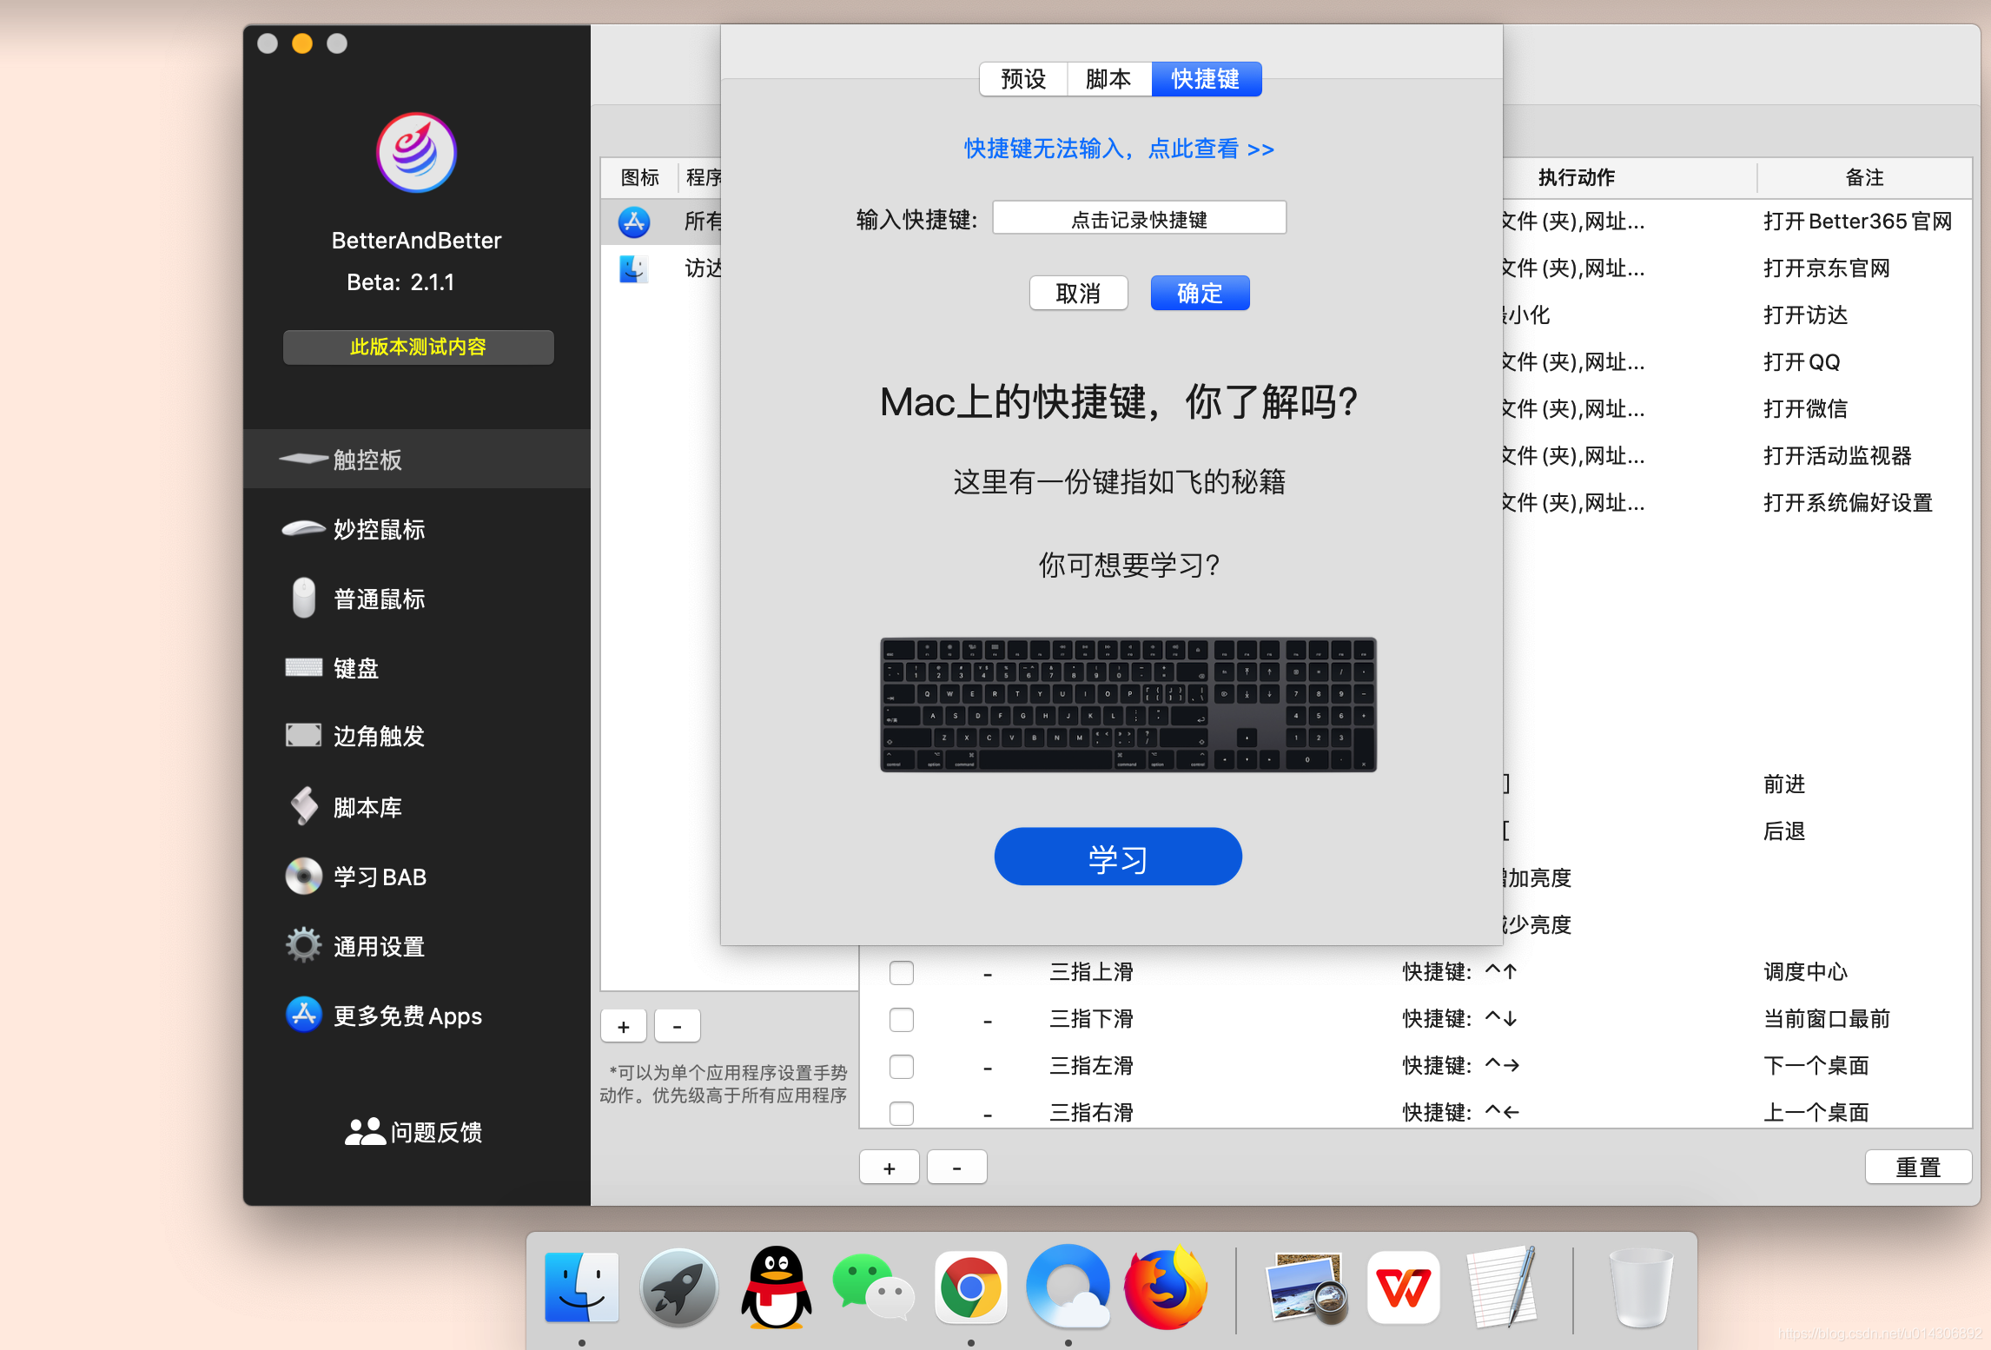Select the 快捷键 tab

click(1206, 79)
